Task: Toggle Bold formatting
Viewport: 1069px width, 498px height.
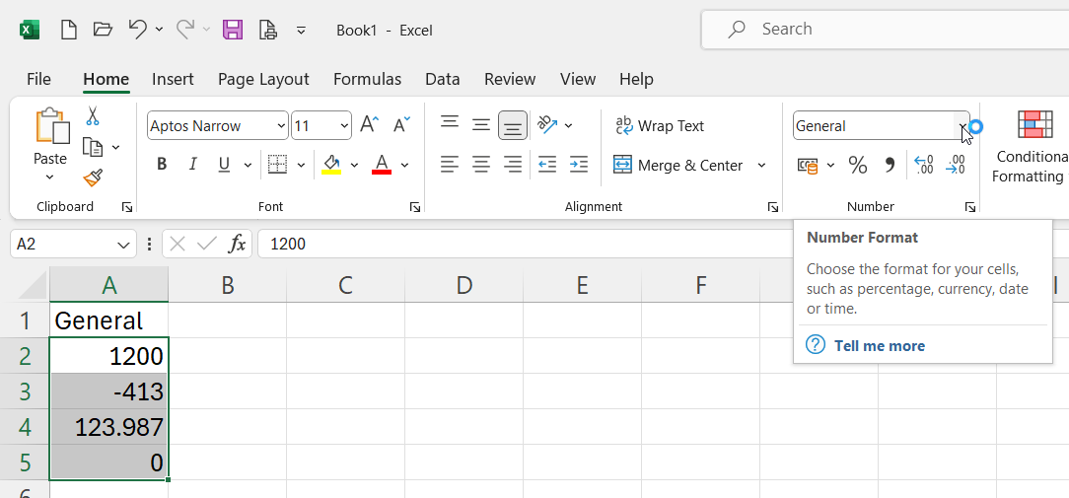Action: 162,166
